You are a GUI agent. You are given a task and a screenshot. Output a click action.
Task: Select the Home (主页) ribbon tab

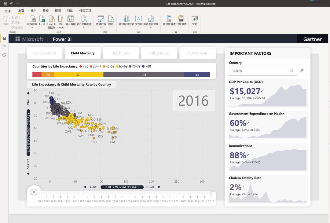point(21,11)
